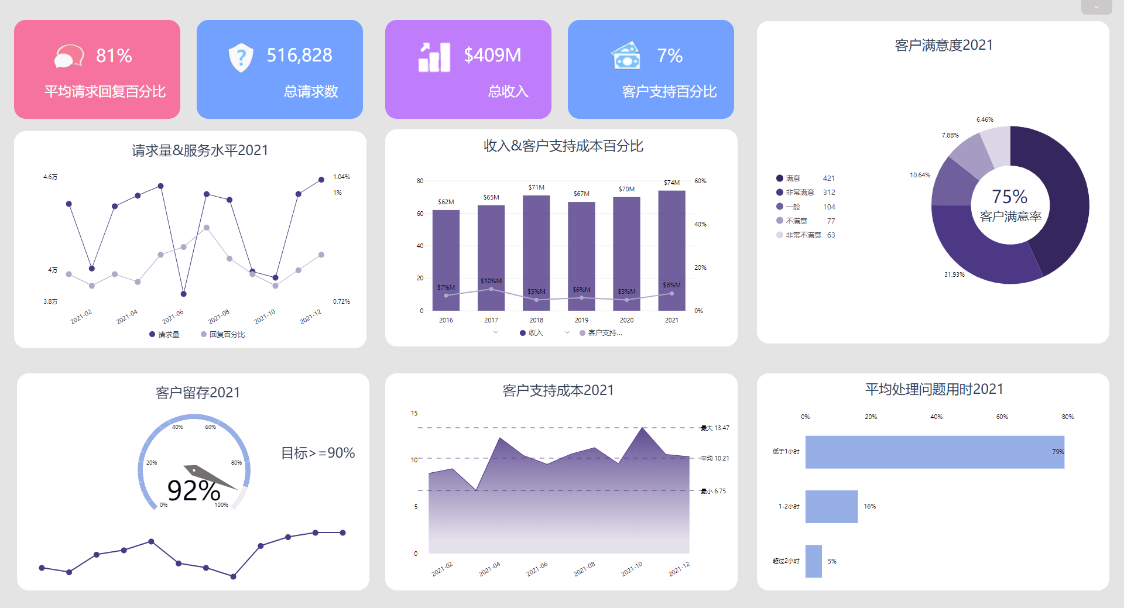Toggle the 非常满意 312 legend entry
Viewport: 1124px width, 608px height.
806,193
